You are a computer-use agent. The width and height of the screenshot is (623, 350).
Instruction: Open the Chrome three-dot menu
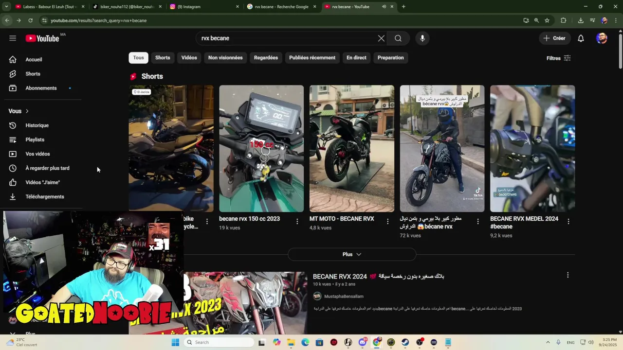[x=616, y=20]
